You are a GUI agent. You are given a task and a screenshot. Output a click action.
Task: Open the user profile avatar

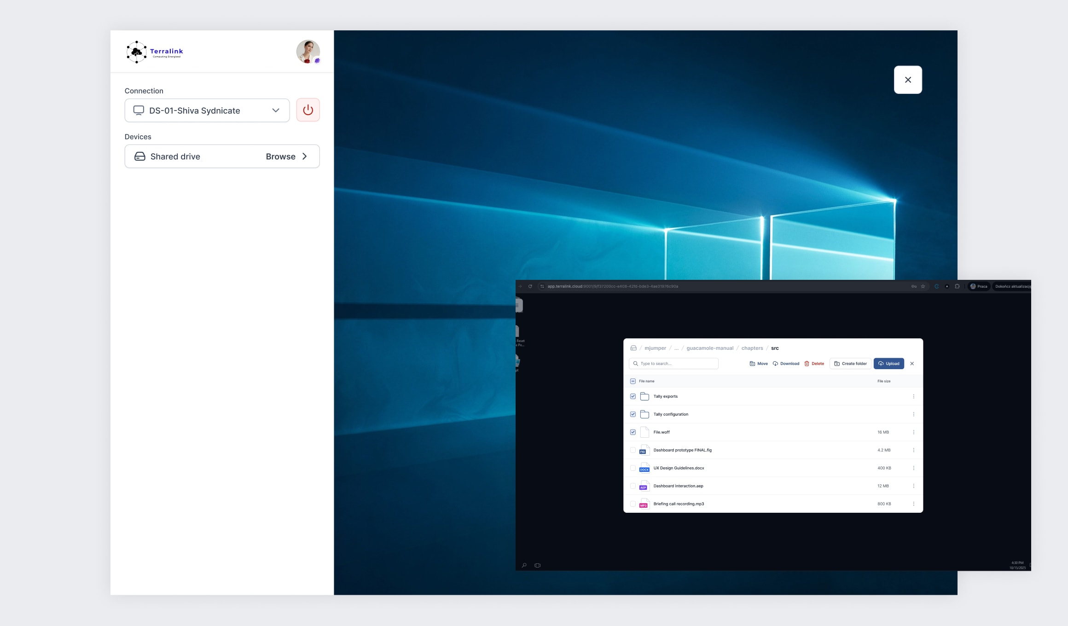[308, 52]
